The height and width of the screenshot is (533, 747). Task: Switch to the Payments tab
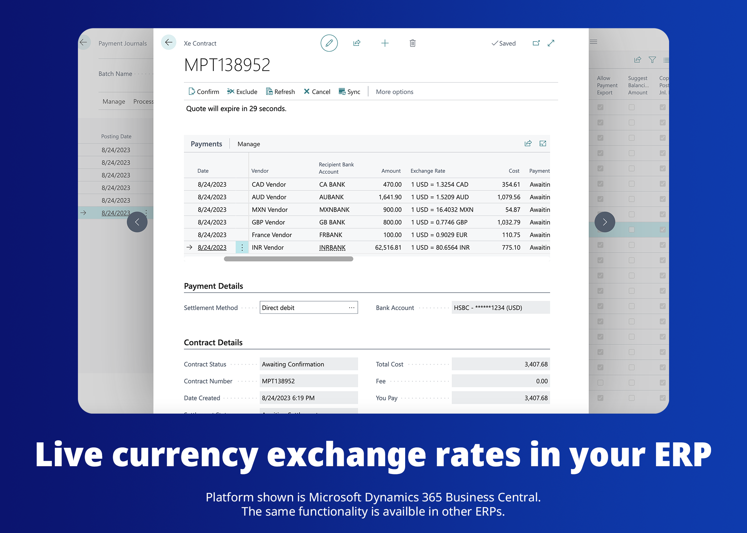click(x=206, y=144)
